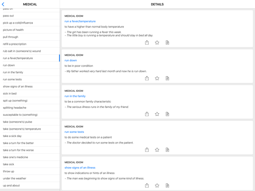
Task: Open the 'run some tests' blue title link
Action: (74, 132)
